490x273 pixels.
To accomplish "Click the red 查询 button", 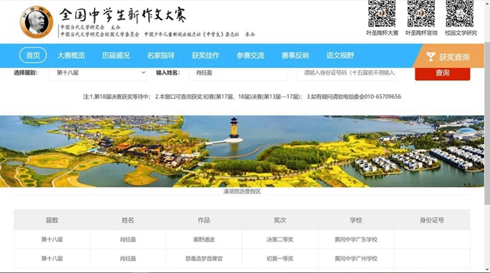I will click(x=443, y=73).
